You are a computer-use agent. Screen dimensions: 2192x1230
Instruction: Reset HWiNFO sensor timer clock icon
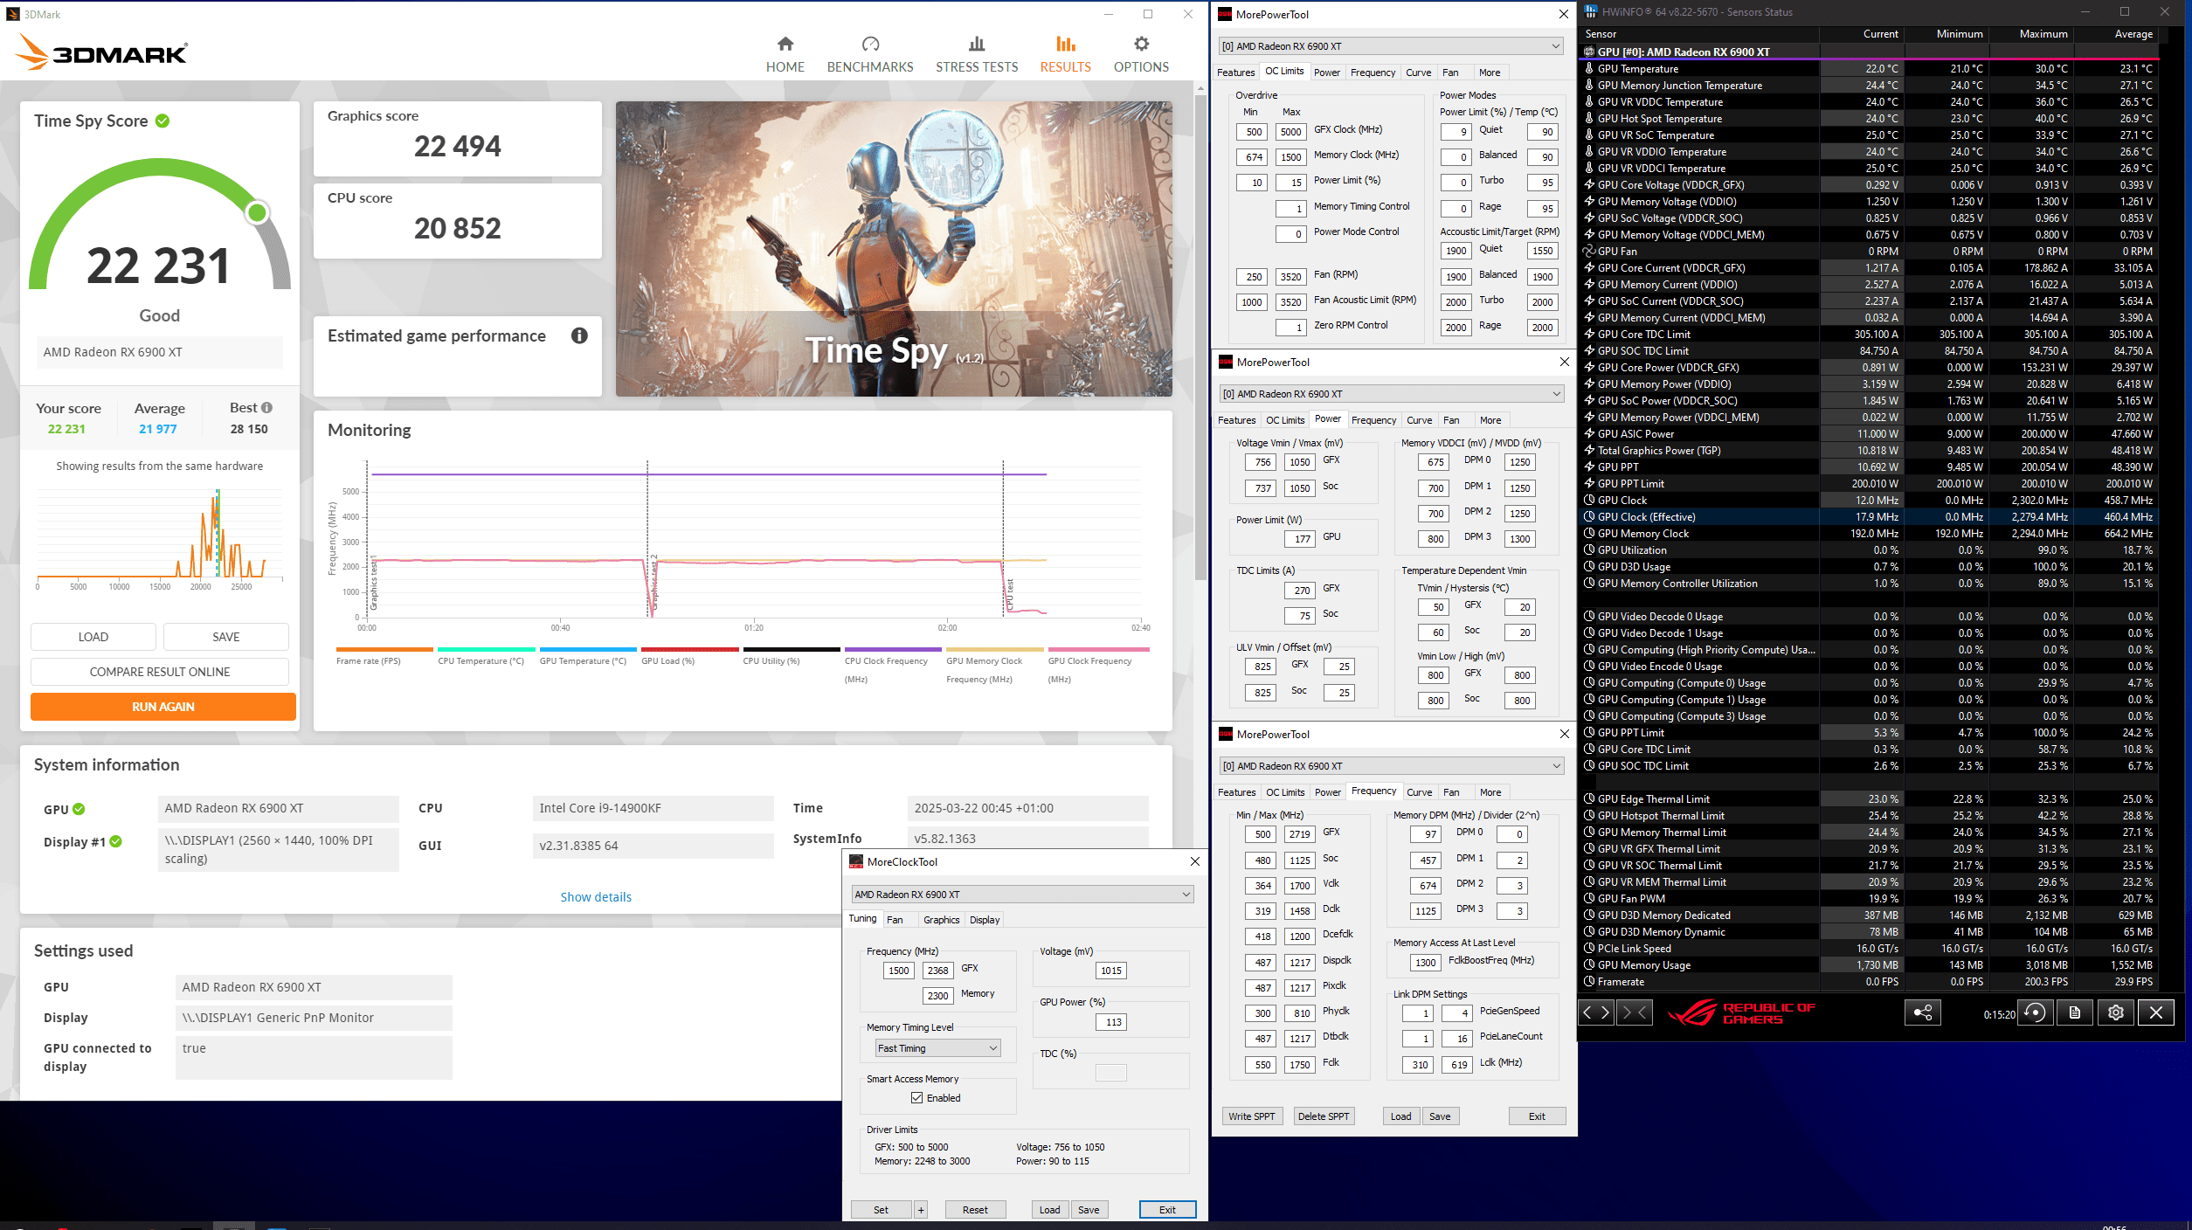tap(2035, 1012)
